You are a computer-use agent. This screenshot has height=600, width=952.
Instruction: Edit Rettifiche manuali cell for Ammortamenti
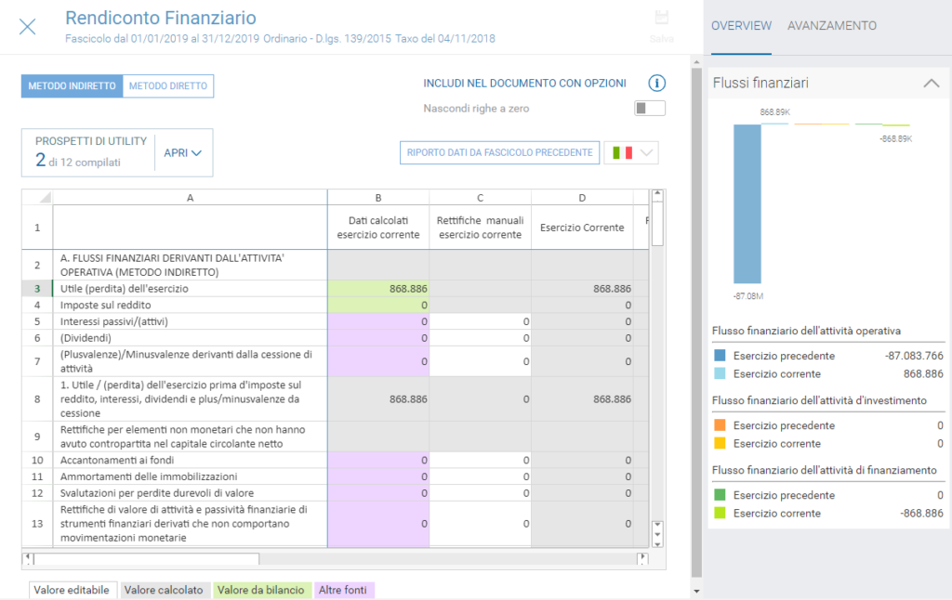(481, 476)
